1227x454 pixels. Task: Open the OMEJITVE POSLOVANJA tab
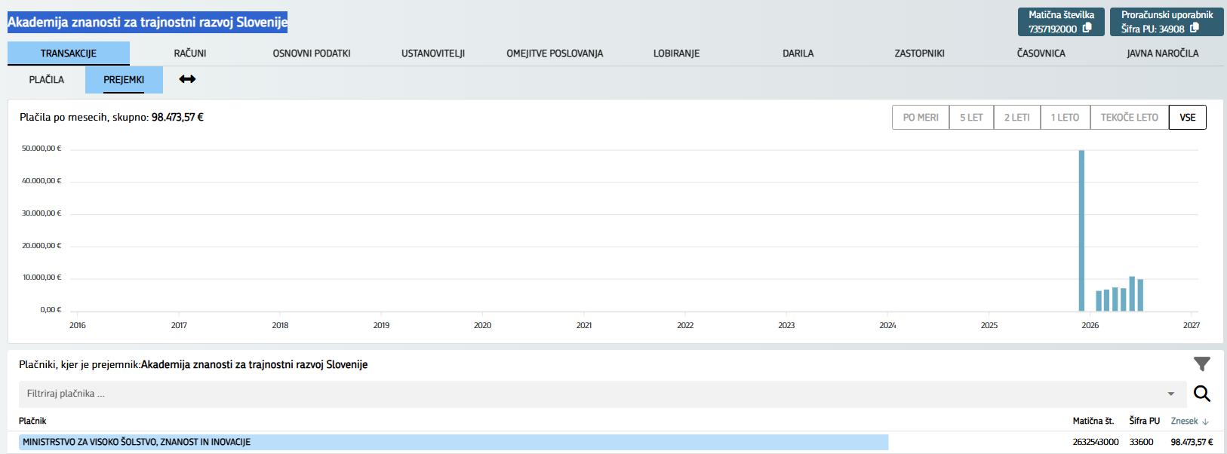tap(555, 54)
